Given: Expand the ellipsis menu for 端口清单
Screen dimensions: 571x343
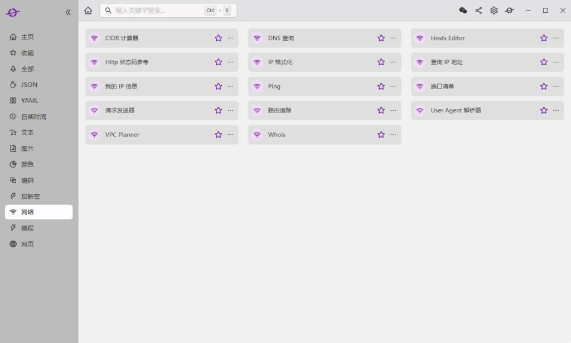Looking at the screenshot, I should pyautogui.click(x=556, y=86).
